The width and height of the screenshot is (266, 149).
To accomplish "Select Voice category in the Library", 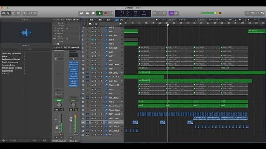I will pyautogui.click(x=5, y=56).
